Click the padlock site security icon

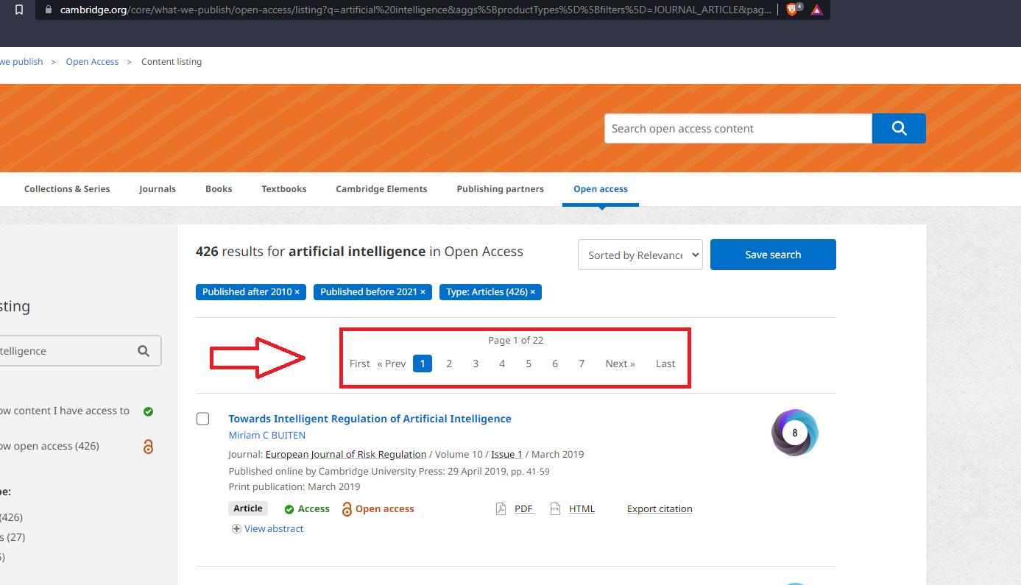(x=49, y=10)
